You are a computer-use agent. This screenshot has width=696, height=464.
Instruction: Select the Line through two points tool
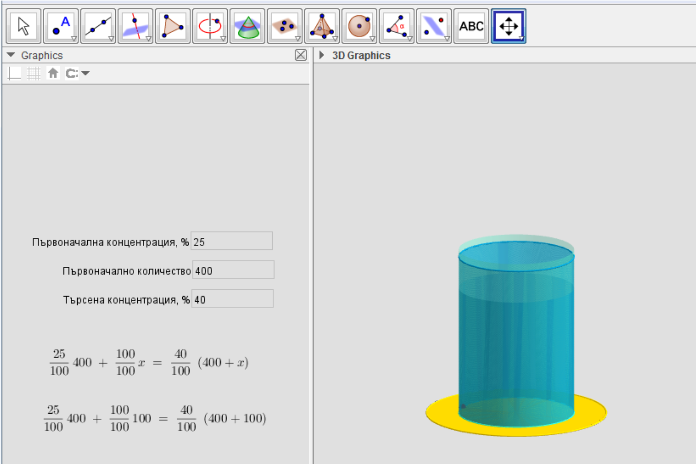click(x=98, y=26)
